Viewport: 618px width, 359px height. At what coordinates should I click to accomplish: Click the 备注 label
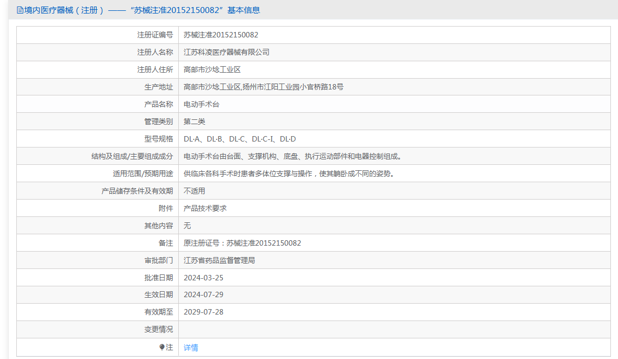tap(166, 243)
